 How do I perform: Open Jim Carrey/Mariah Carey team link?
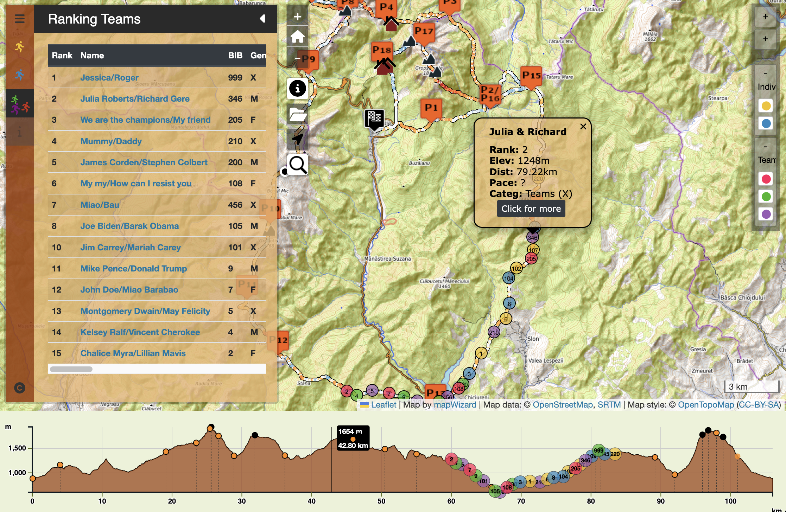coord(131,248)
